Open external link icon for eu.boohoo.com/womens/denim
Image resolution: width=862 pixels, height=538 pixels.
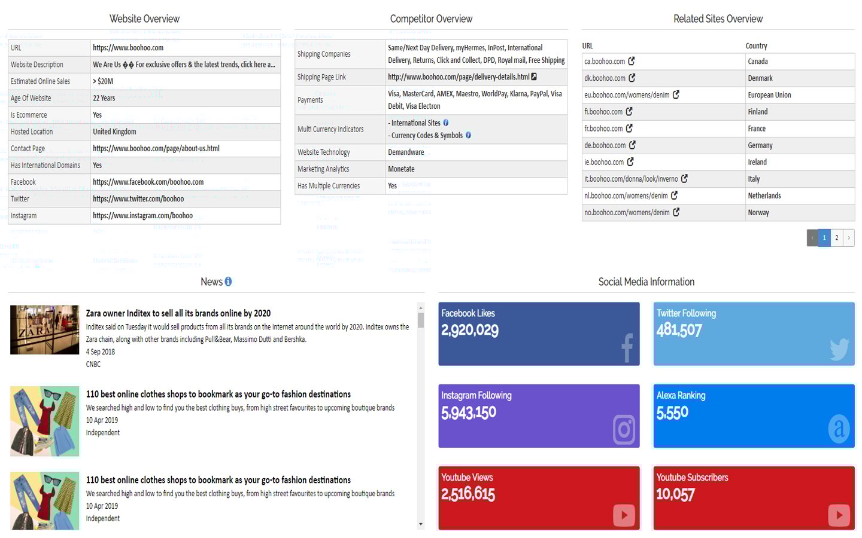point(676,94)
